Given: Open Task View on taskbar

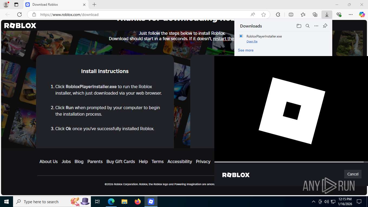Looking at the screenshot, I should (x=98, y=202).
